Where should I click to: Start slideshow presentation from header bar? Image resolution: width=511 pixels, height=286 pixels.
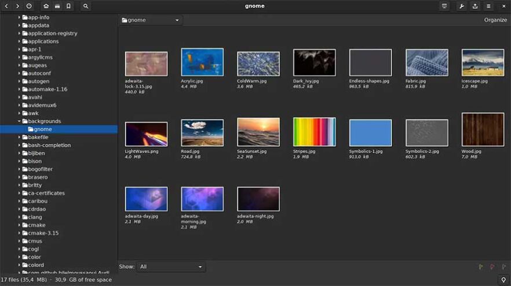[x=444, y=6]
